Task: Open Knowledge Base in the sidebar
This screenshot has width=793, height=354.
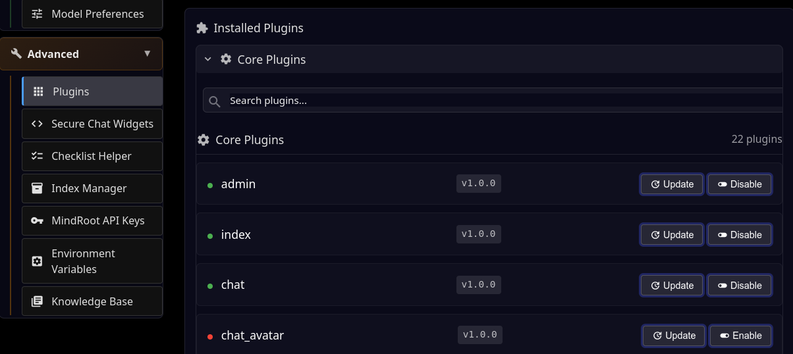Action: click(x=92, y=302)
